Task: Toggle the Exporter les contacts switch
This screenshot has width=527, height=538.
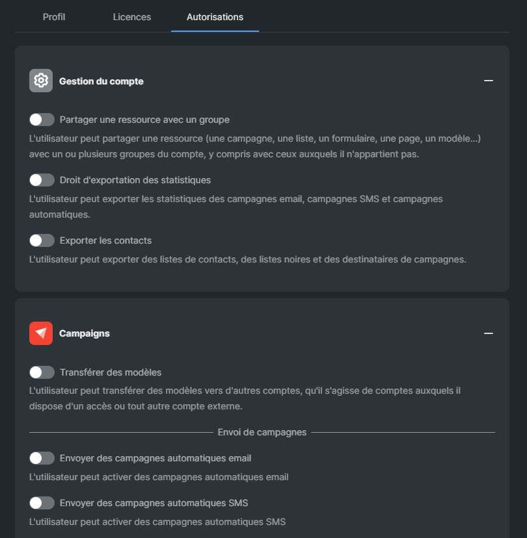Action: point(42,240)
